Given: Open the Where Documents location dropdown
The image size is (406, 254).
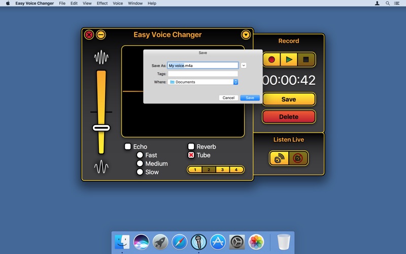Looking at the screenshot, I should tap(203, 82).
